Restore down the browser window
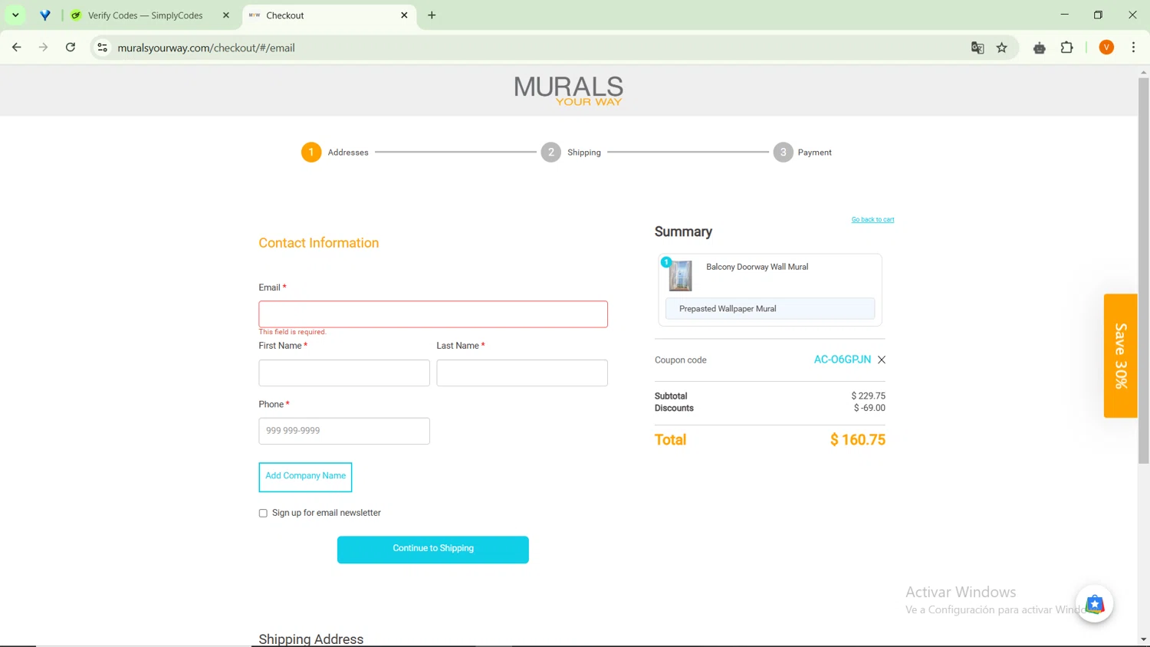1150x647 pixels. [x=1098, y=15]
